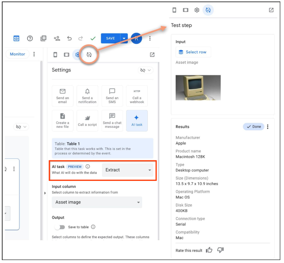Open the help question mark icon
Screen dimensions: 284x263
(30, 39)
